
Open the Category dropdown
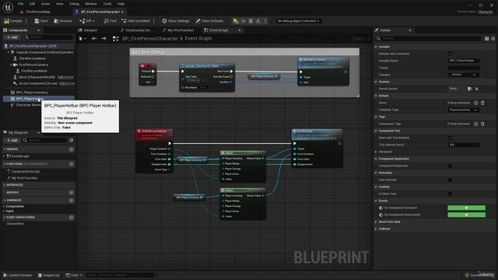(464, 75)
